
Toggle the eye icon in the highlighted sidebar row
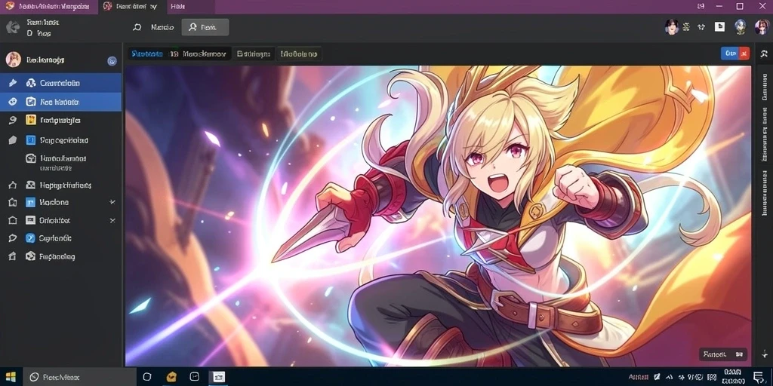13,102
